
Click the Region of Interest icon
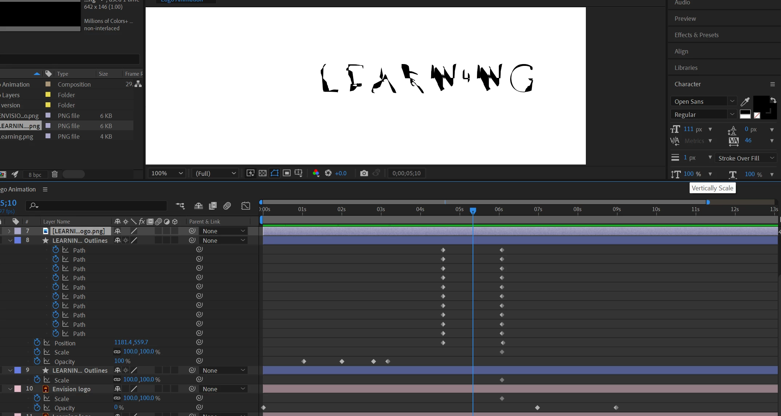point(287,173)
